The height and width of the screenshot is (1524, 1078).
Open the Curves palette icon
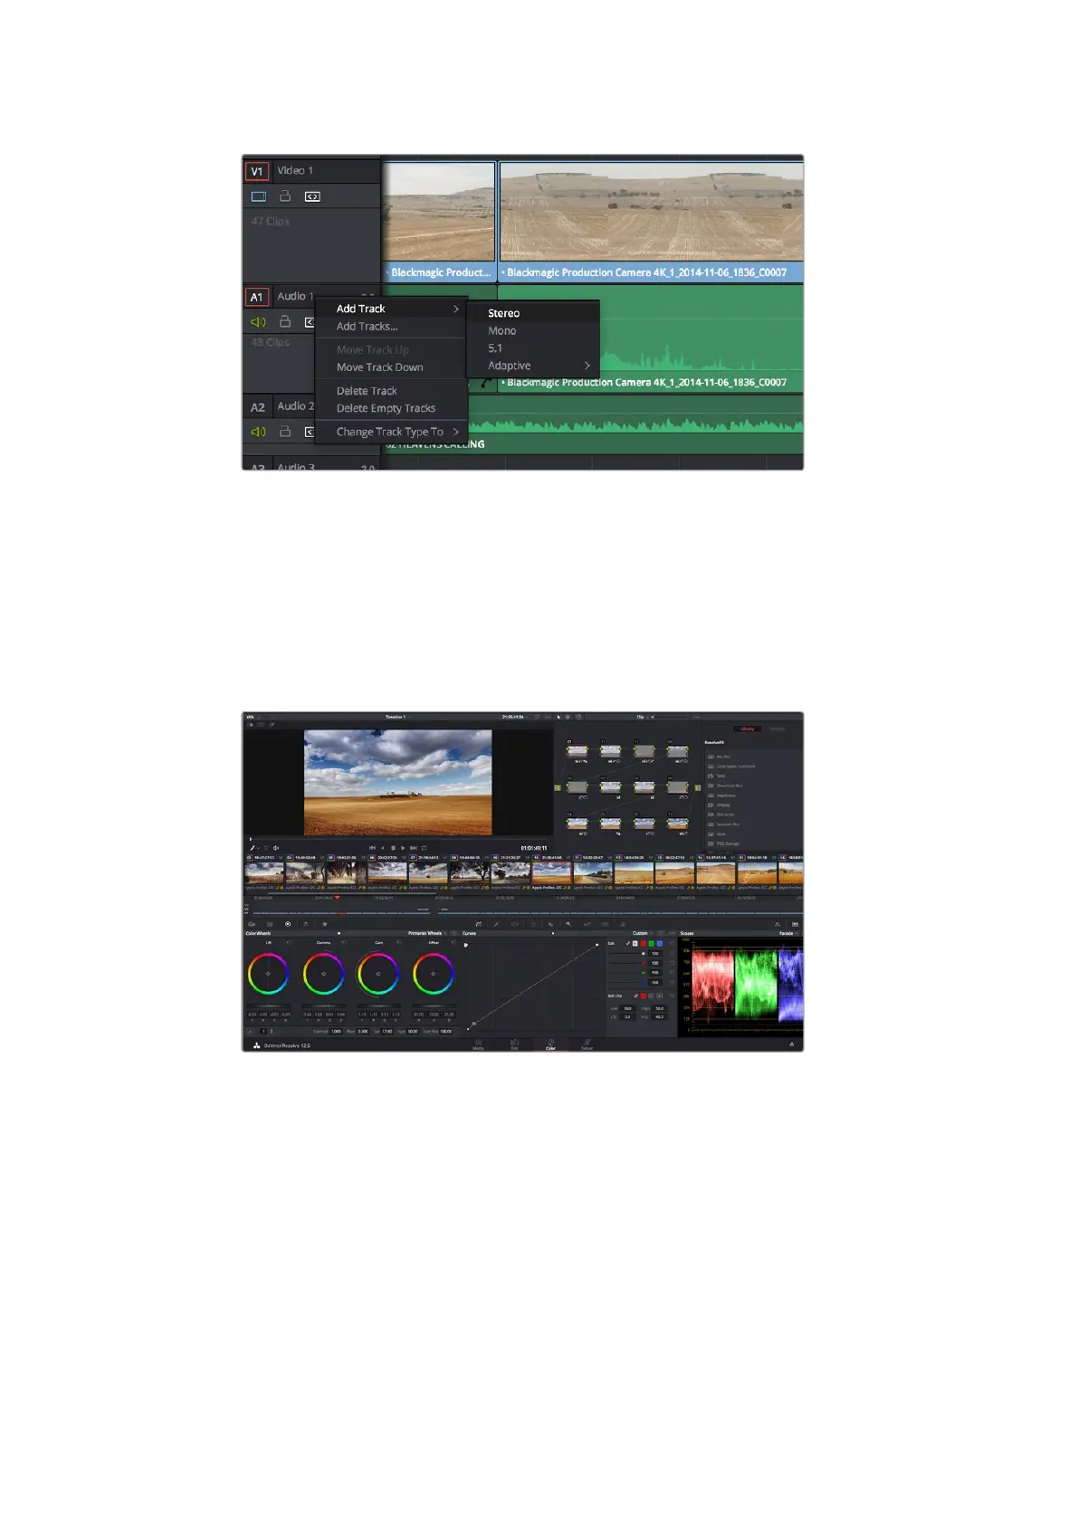[479, 924]
